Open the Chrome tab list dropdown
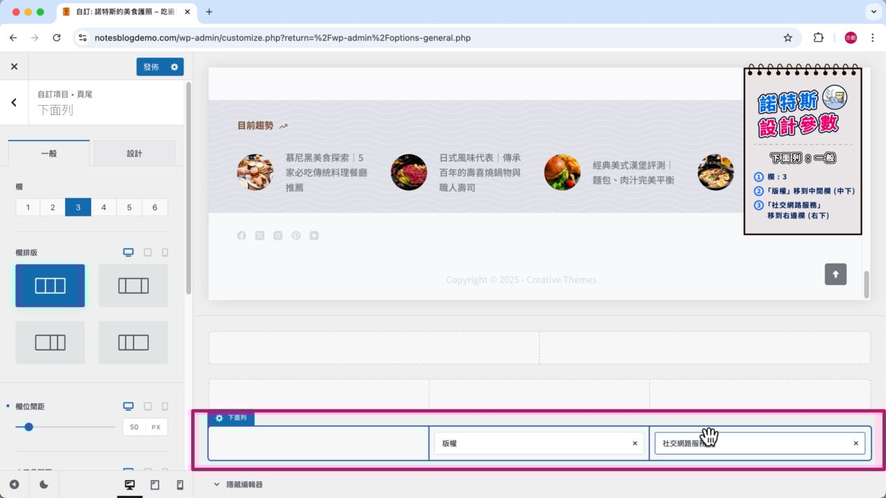The height and width of the screenshot is (498, 886). pyautogui.click(x=871, y=12)
